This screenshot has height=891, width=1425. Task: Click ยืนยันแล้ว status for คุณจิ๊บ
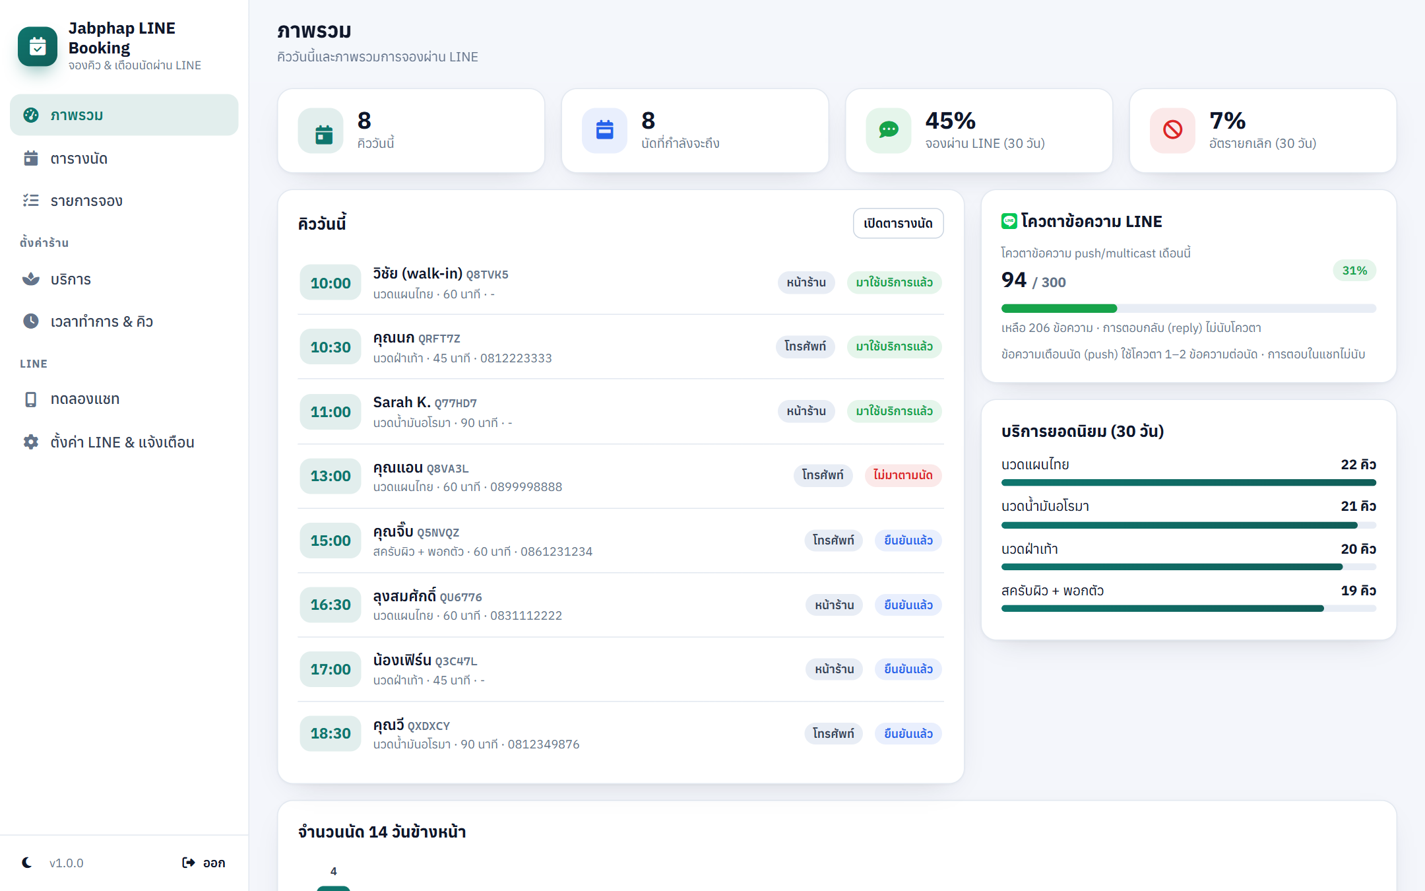coord(908,541)
